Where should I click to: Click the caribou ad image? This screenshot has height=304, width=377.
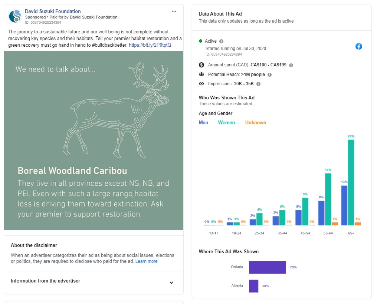94,141
